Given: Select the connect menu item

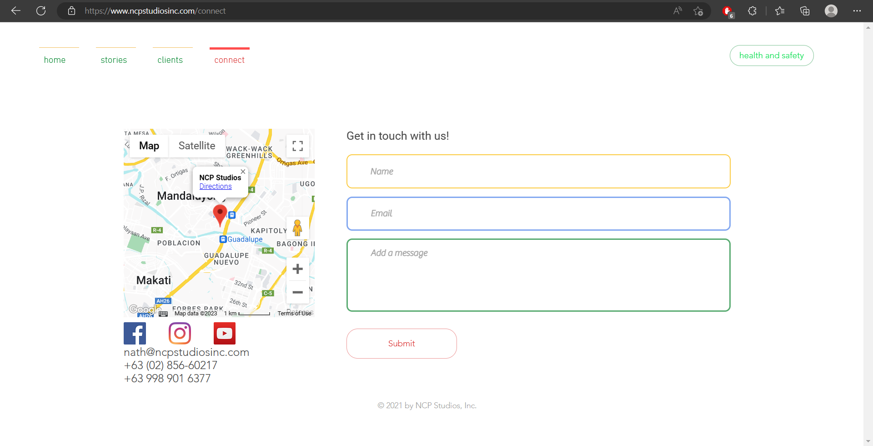Looking at the screenshot, I should pos(230,60).
